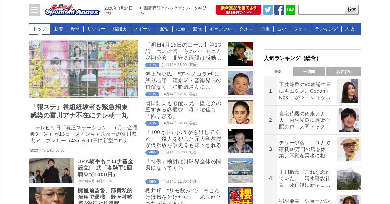
Task: Click the Sponichi Annex logo
Action: coord(72,10)
